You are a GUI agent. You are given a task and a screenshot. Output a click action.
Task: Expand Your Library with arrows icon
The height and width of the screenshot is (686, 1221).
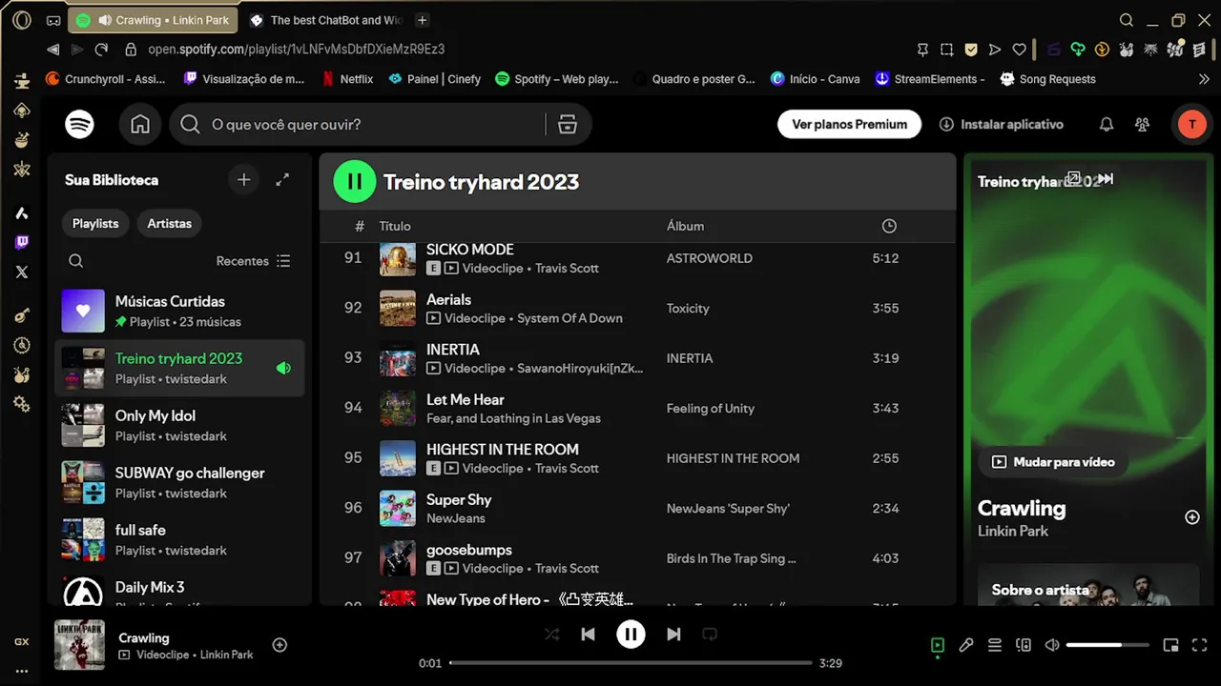[x=282, y=180]
